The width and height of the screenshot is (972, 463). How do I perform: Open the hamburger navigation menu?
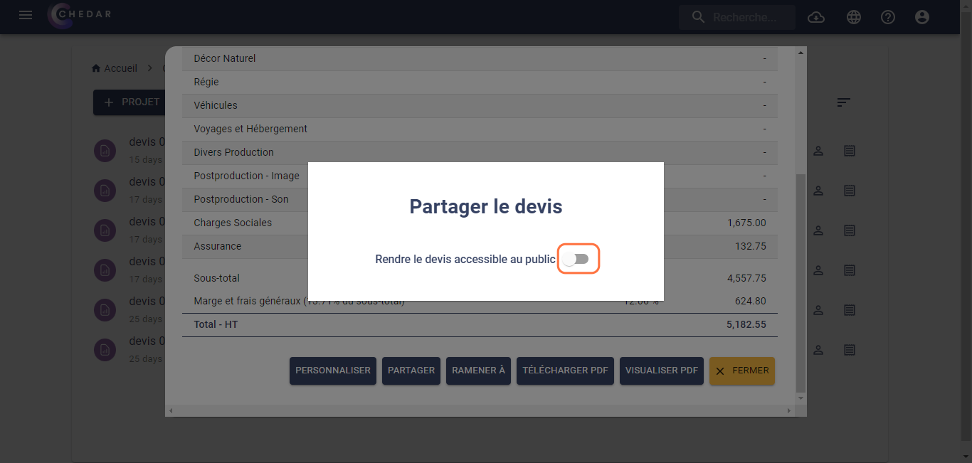[x=26, y=15]
